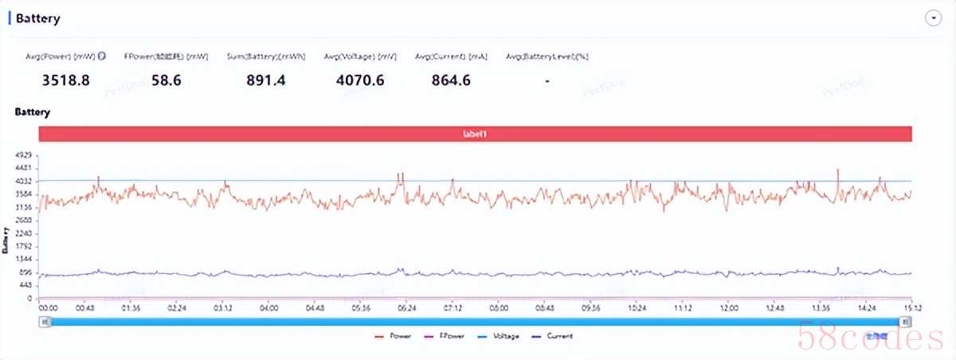Click the 04:00 mark on the time axis
The height and width of the screenshot is (360, 956).
268,307
